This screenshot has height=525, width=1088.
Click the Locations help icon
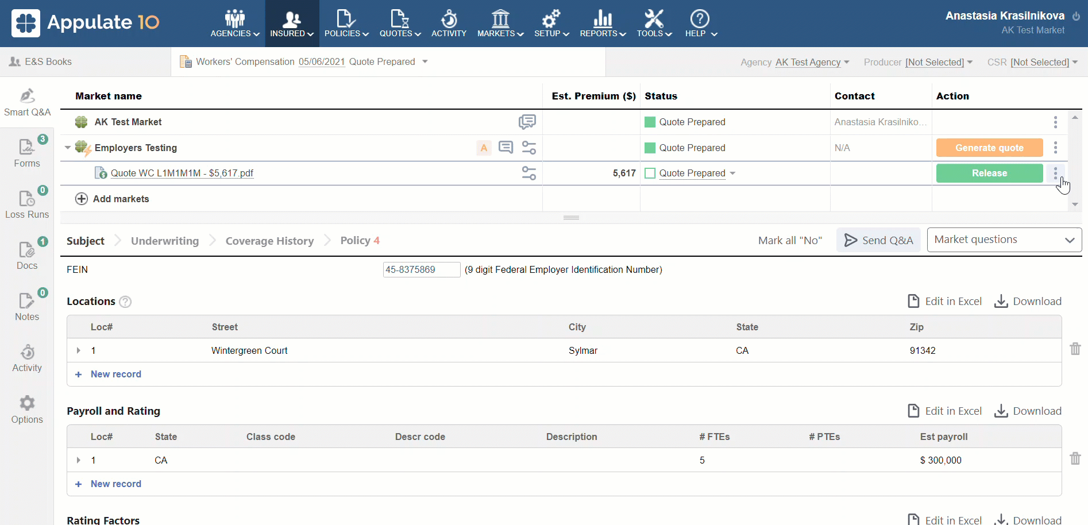125,302
